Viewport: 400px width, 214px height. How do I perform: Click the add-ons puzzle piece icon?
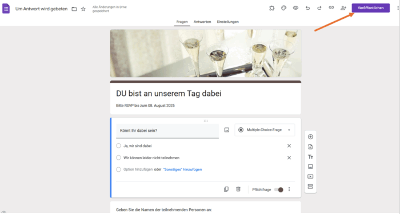pyautogui.click(x=271, y=8)
